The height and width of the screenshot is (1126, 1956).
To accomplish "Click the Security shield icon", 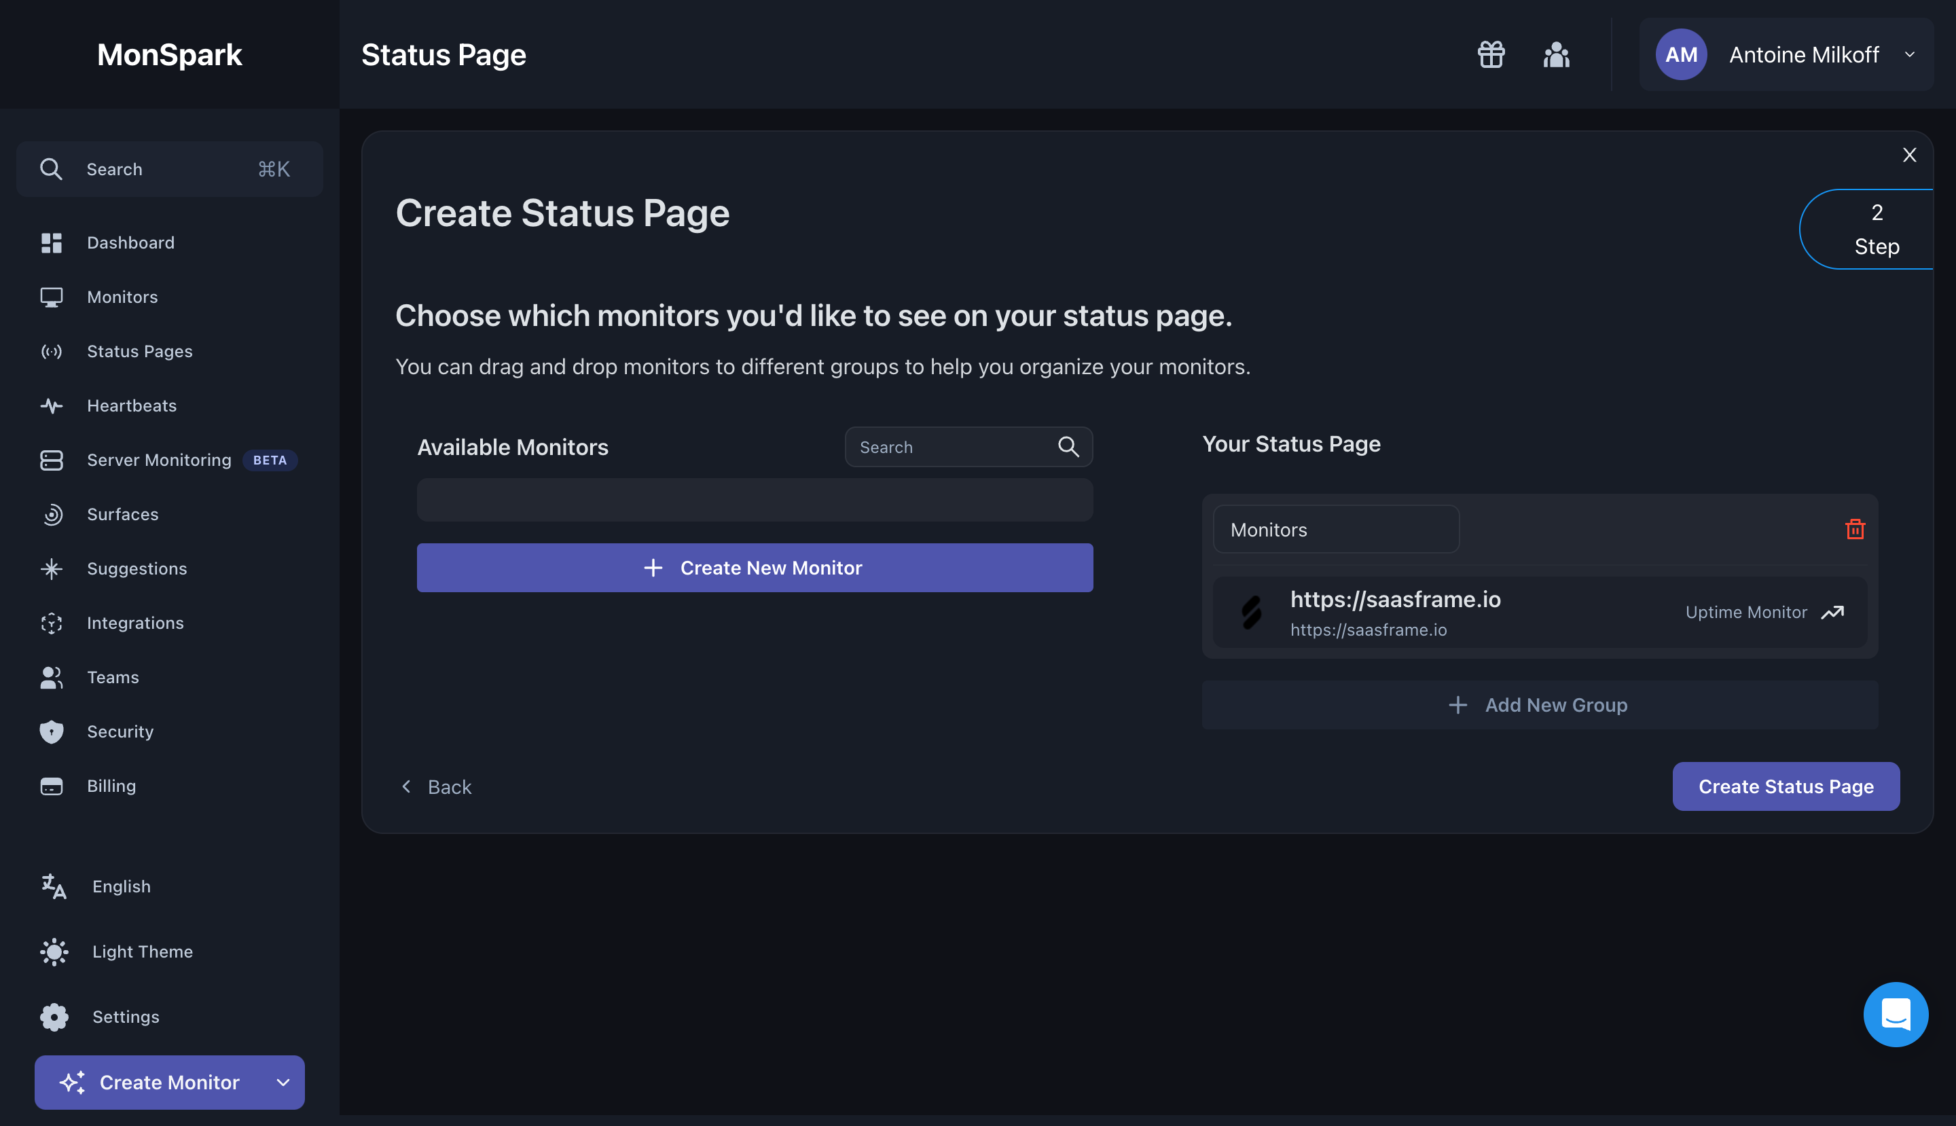I will pyautogui.click(x=51, y=731).
